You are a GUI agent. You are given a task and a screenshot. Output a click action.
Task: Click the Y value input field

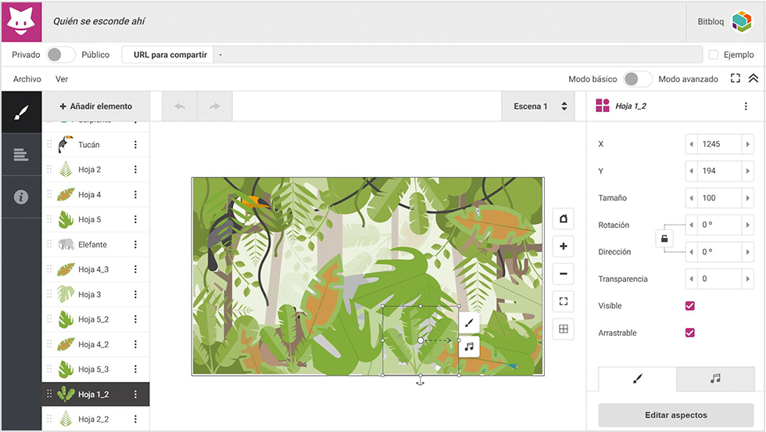[719, 171]
